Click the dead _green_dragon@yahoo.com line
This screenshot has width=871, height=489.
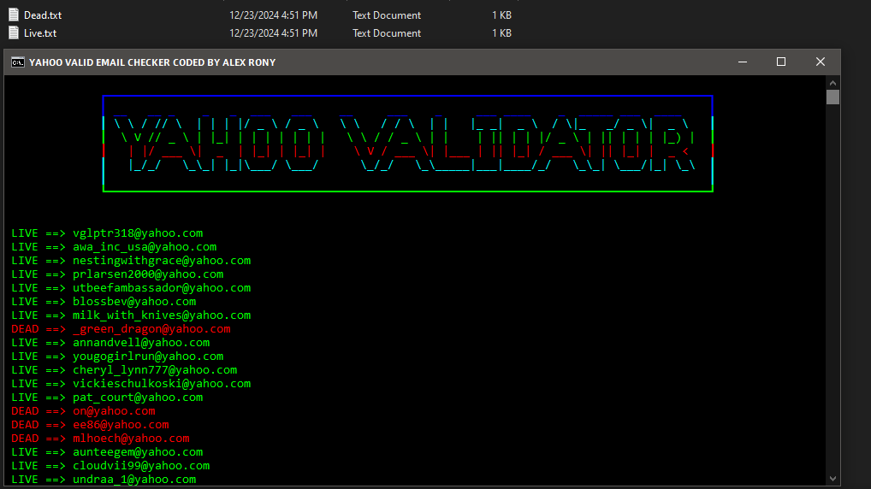[x=121, y=328]
